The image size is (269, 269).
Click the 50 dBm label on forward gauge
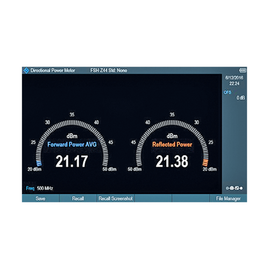point(109,169)
